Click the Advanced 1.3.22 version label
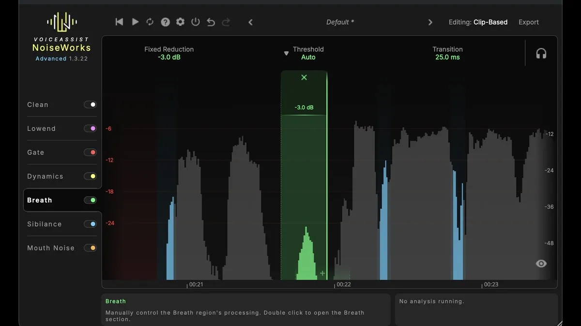Screen dimensions: 581x326 point(62,59)
